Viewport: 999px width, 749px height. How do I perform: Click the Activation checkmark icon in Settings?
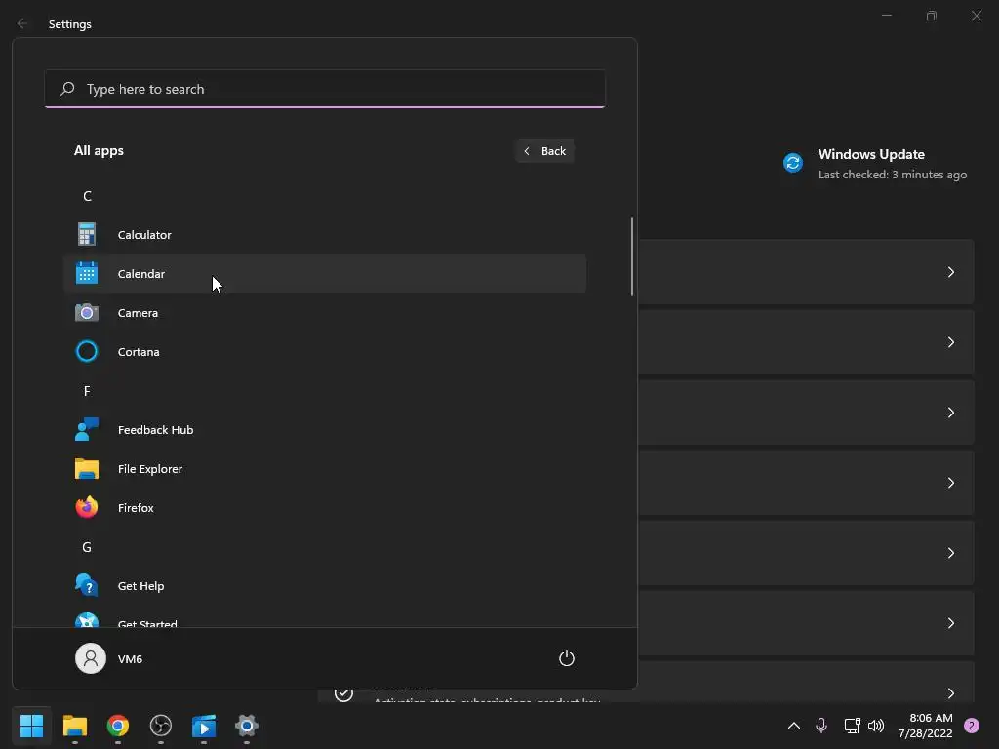click(343, 693)
